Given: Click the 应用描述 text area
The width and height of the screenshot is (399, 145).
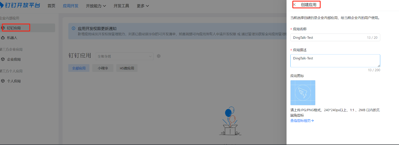Looking at the screenshot, I should pos(335,61).
